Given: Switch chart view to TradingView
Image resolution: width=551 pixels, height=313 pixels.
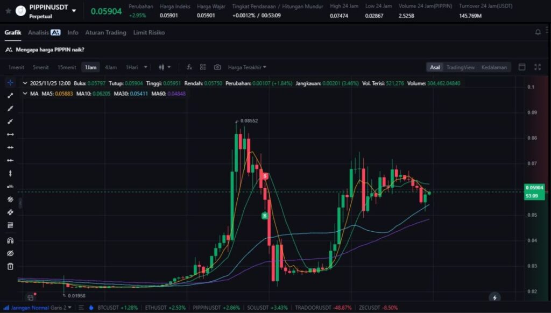Looking at the screenshot, I should (x=460, y=67).
